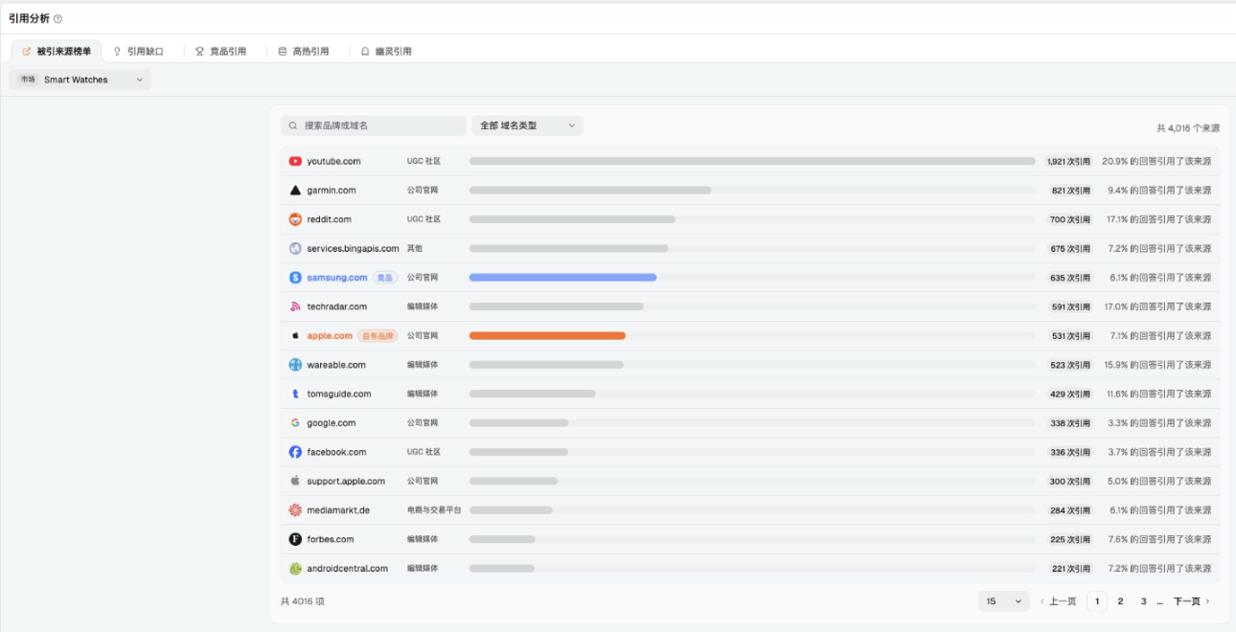Switch to the 被引来源榜单 tab
The height and width of the screenshot is (632, 1236).
pos(57,51)
